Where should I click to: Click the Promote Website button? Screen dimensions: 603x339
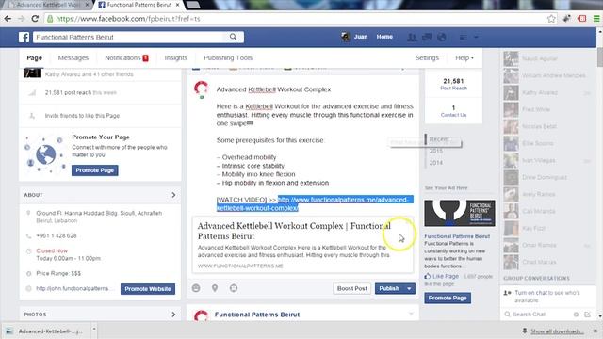coord(148,289)
